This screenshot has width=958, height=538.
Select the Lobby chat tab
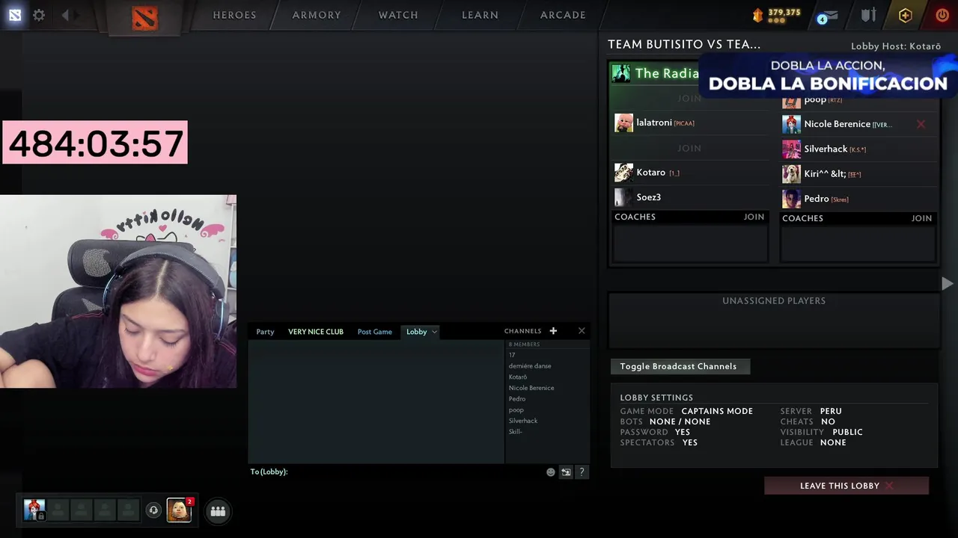pyautogui.click(x=416, y=332)
